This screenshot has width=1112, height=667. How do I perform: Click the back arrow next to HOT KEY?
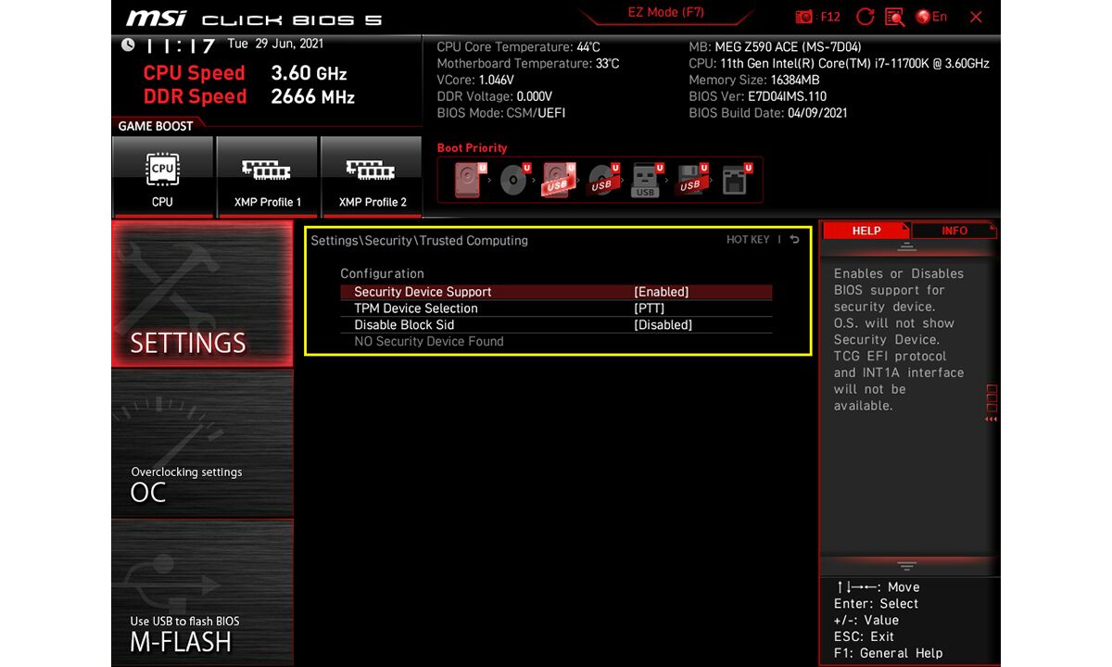794,239
